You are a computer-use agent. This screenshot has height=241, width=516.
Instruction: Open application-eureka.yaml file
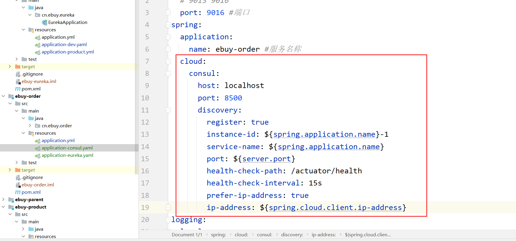tap(67, 155)
